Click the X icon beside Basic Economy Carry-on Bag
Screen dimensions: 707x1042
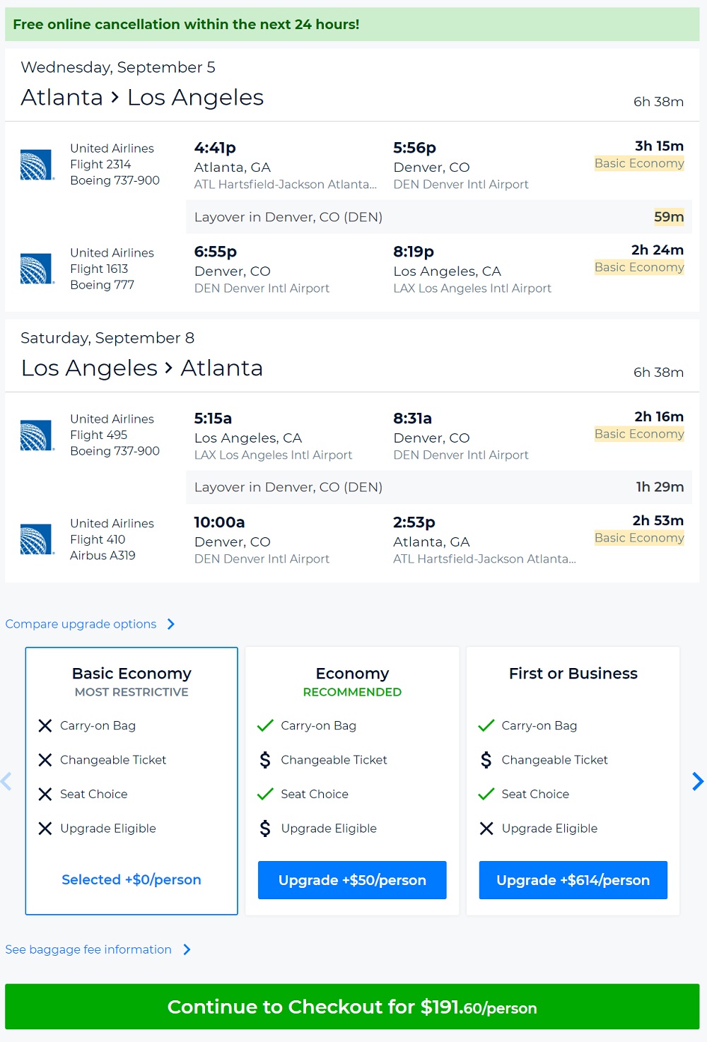[45, 725]
